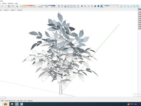Apply the Hidden Line face style

coord(92,6)
